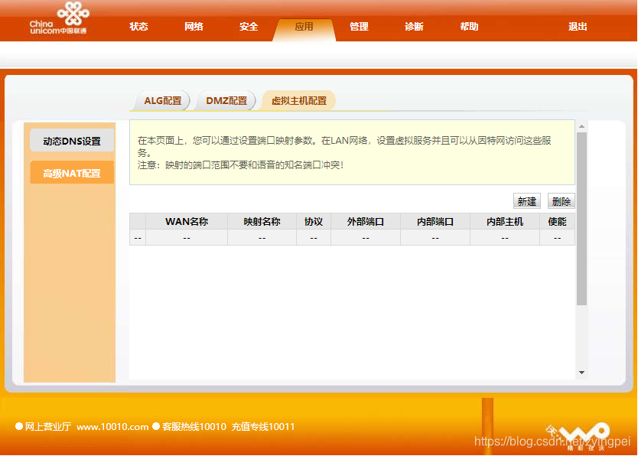Click www.10010.com in the footer
This screenshot has width=638, height=456.
point(112,427)
